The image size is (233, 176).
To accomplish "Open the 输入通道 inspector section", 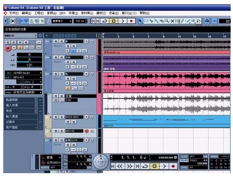I will click(23, 116).
